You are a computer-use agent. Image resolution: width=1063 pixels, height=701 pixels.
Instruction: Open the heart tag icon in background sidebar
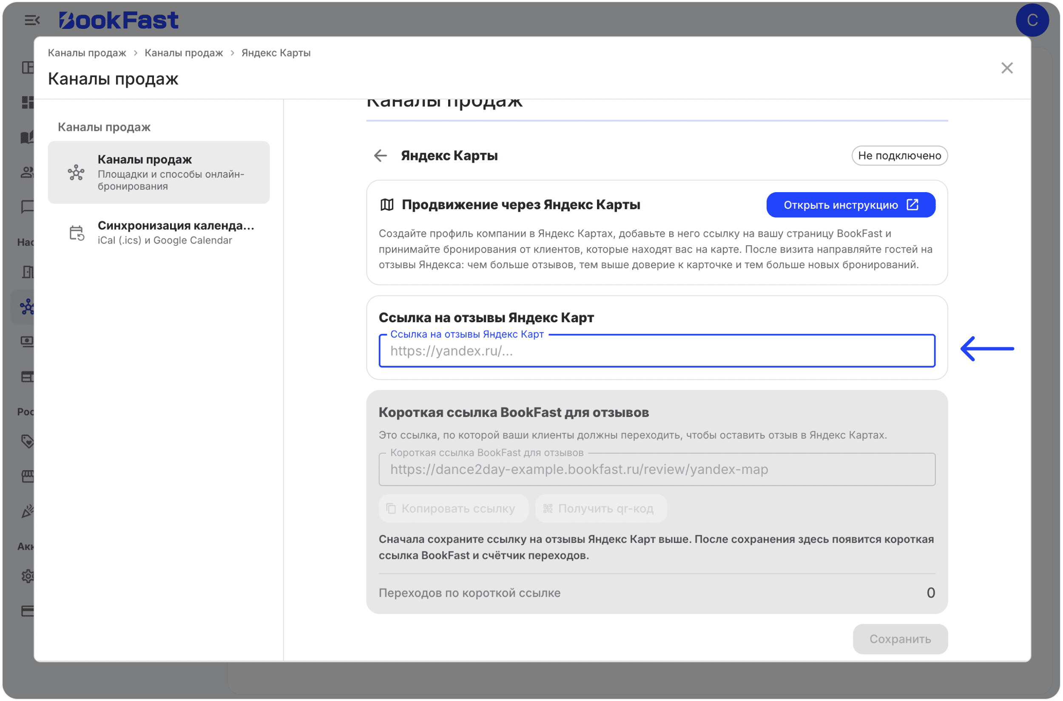27,441
